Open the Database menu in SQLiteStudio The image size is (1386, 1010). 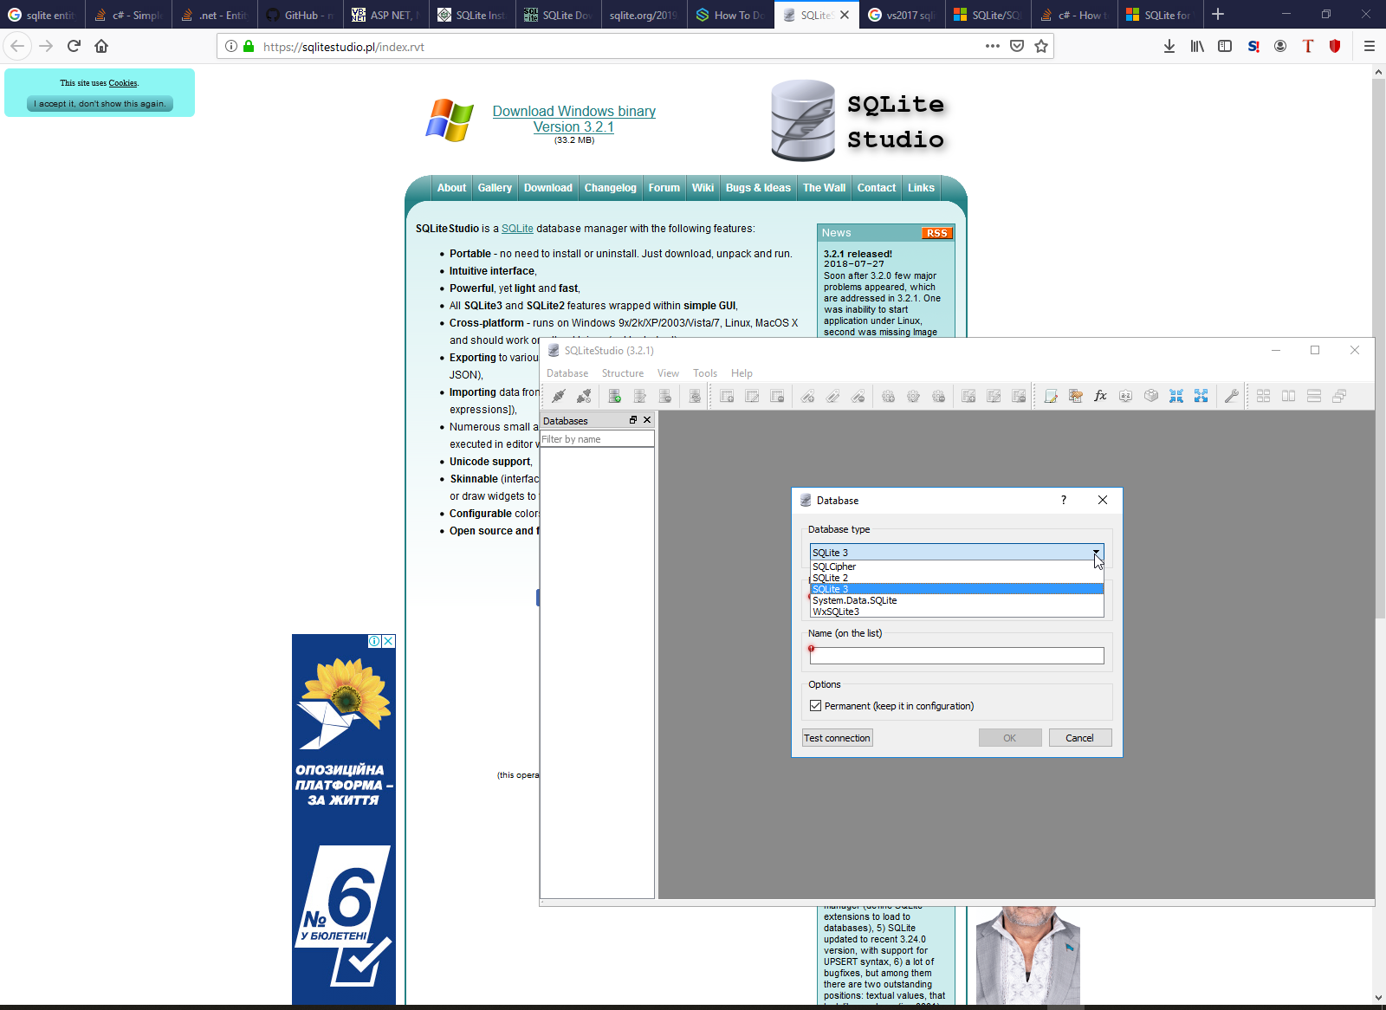click(x=567, y=373)
